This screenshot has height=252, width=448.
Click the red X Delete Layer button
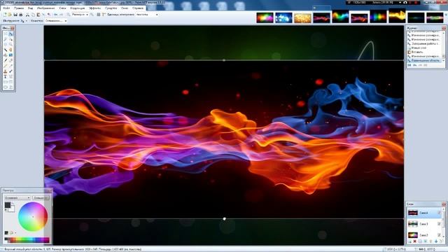(415, 241)
